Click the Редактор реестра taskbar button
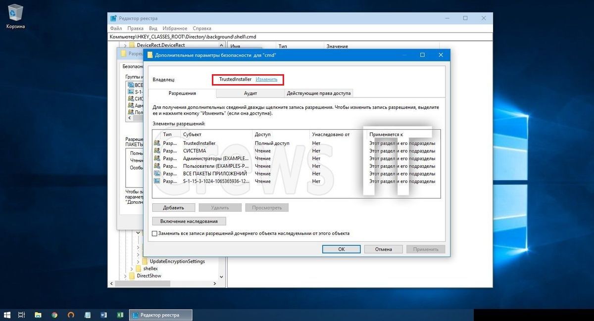 click(x=160, y=315)
